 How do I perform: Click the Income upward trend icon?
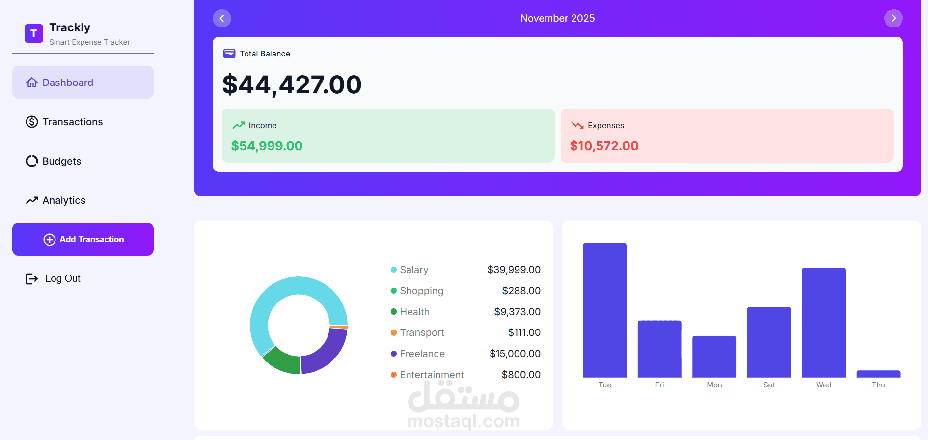tap(239, 125)
